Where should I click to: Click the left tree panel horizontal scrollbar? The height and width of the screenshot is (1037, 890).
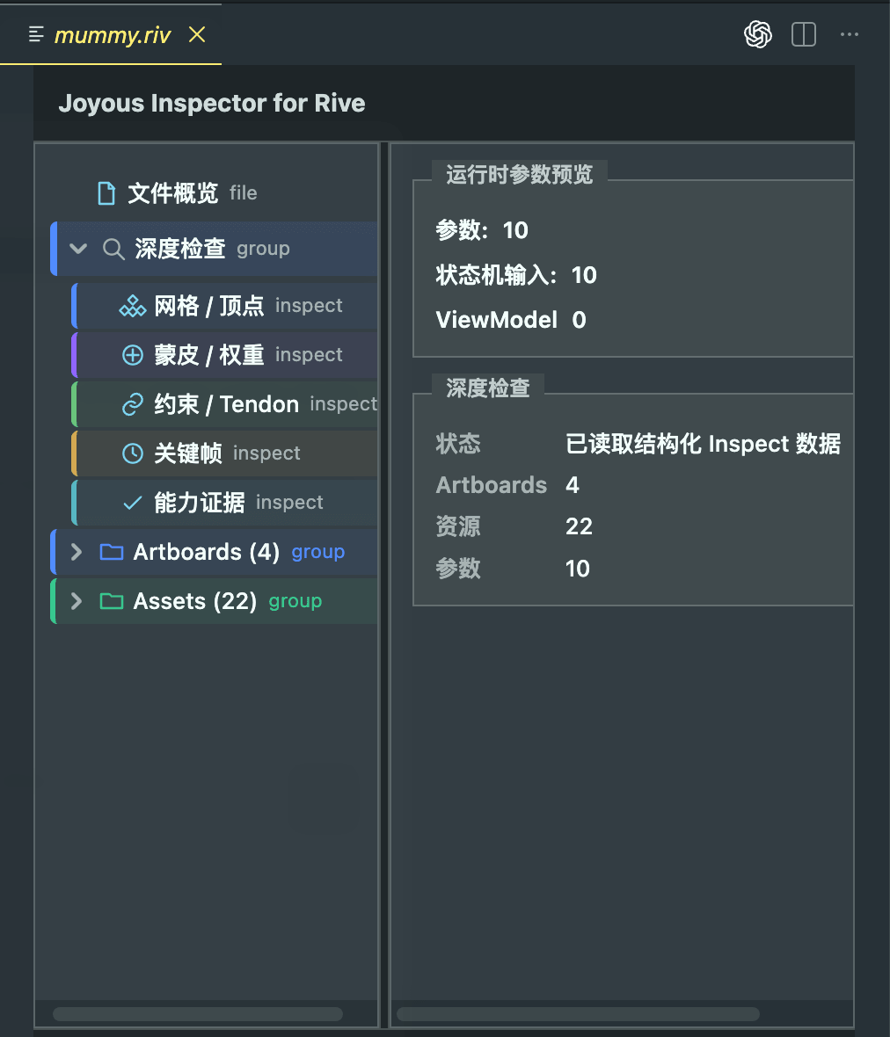pyautogui.click(x=198, y=1014)
